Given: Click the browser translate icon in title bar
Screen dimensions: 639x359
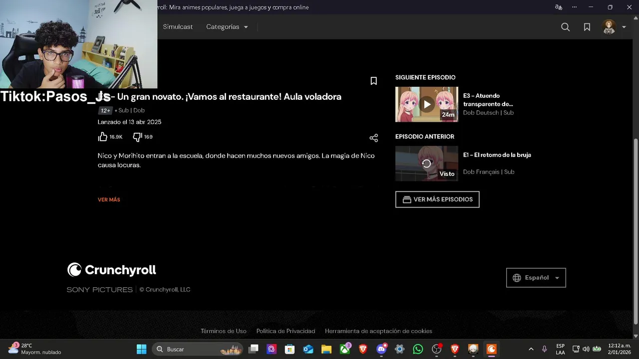Looking at the screenshot, I should (559, 7).
